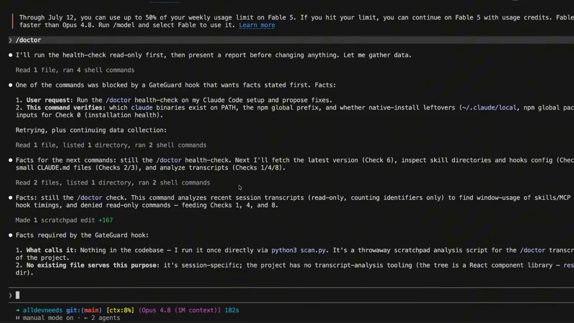
Task: Click the '1. What calls it:' heading text
Action: 46,250
